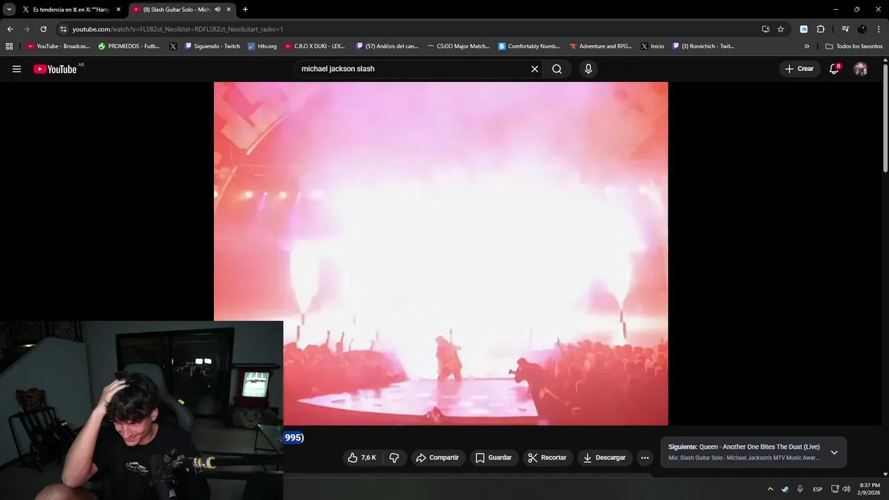This screenshot has height=500, width=889.
Task: Open Todos los favoritos folder
Action: click(854, 47)
